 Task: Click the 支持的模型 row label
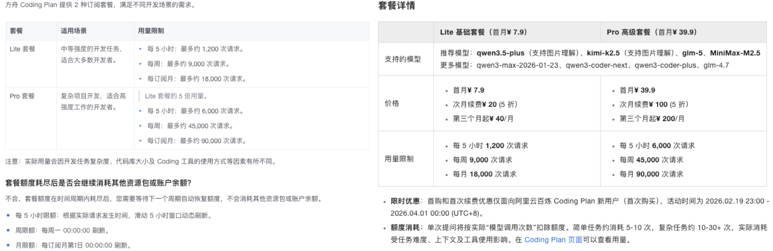[x=403, y=59]
